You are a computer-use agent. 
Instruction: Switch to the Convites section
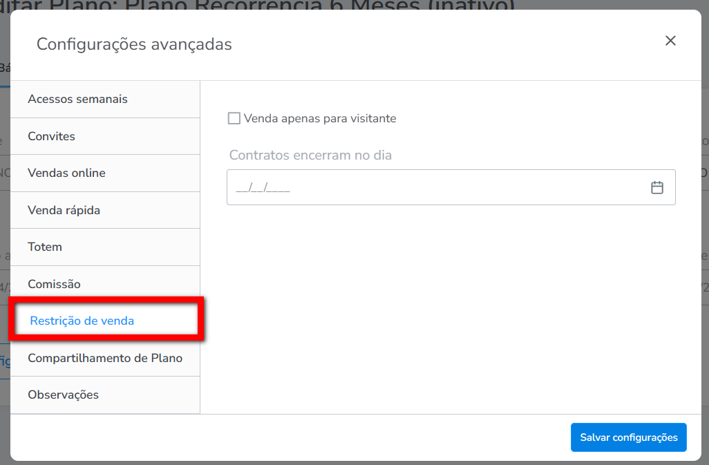(x=51, y=136)
